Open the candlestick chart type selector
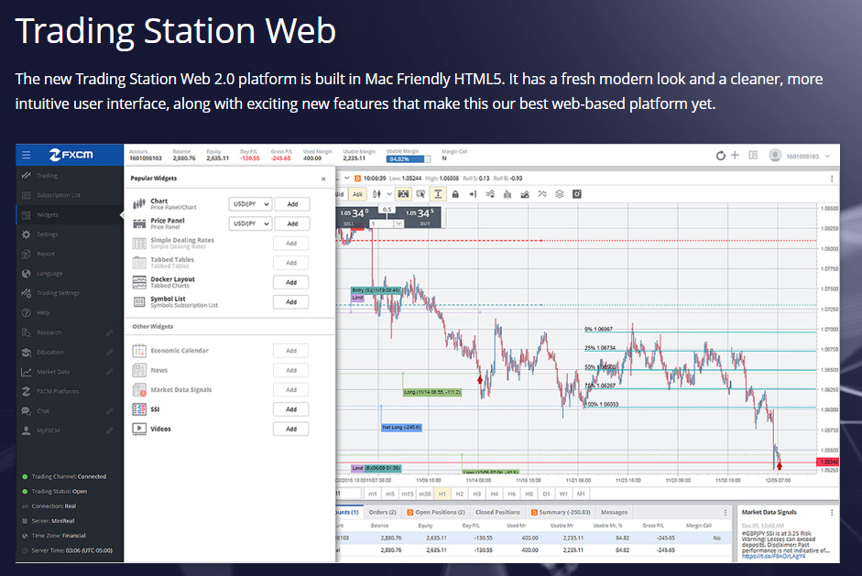This screenshot has height=576, width=862. pyautogui.click(x=376, y=194)
